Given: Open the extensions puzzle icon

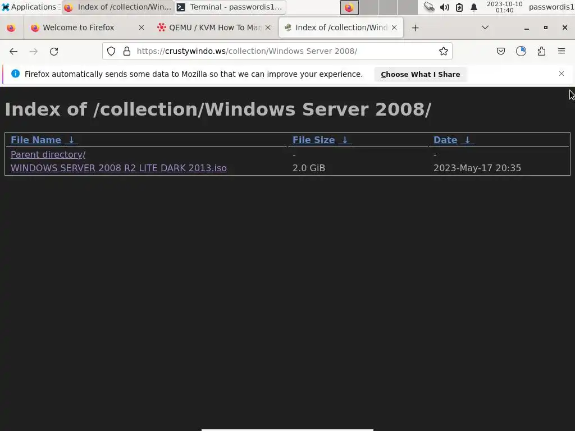Looking at the screenshot, I should 542,51.
